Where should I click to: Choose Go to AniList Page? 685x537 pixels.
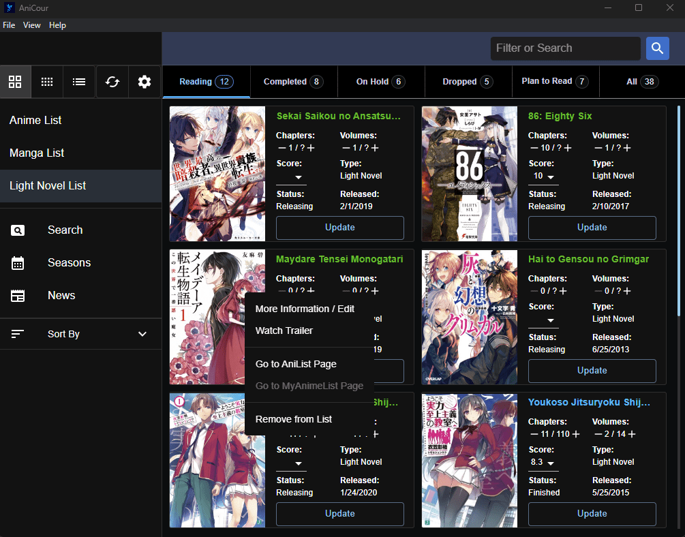pyautogui.click(x=309, y=364)
